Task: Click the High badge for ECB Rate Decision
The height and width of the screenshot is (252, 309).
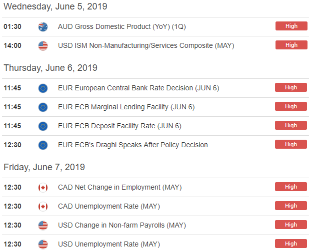Action: coord(291,87)
